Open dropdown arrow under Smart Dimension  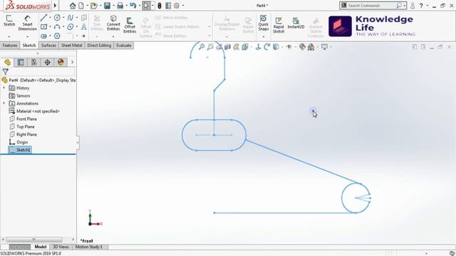click(x=27, y=36)
